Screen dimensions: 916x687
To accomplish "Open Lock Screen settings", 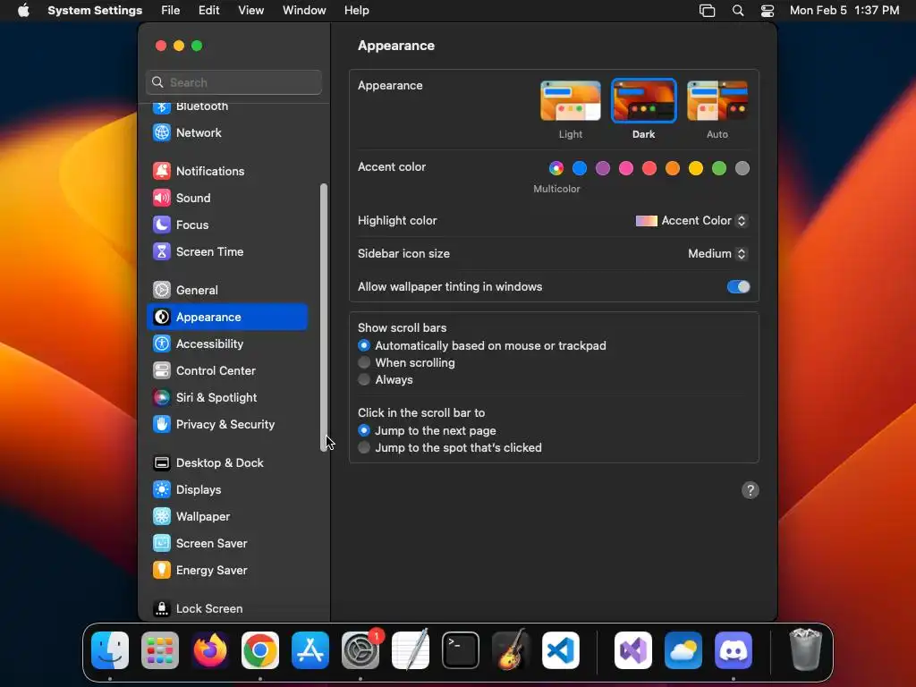I will click(x=226, y=608).
